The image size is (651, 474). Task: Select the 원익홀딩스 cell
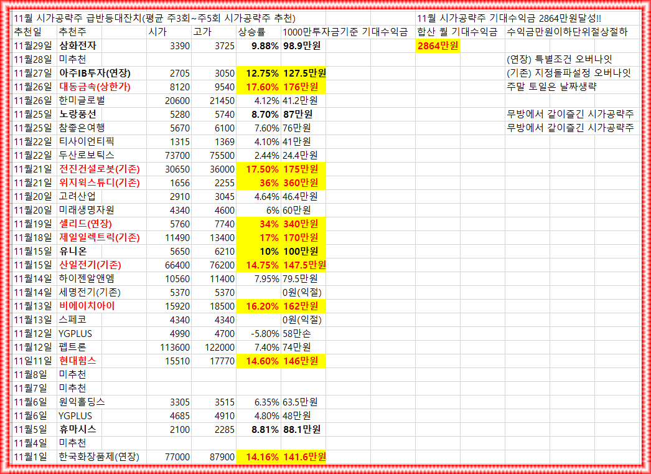coord(101,402)
